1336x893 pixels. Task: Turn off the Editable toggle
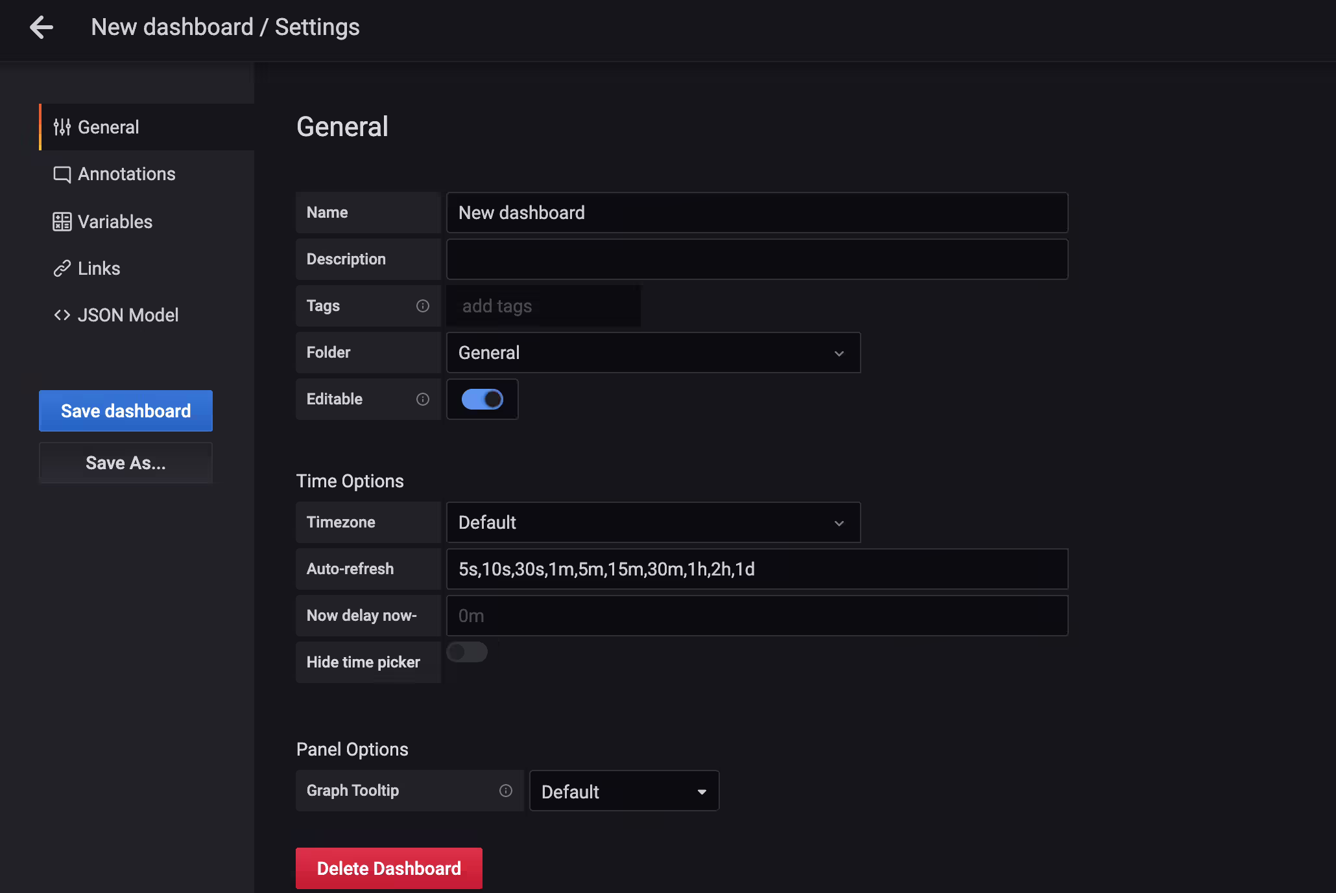[x=483, y=399]
